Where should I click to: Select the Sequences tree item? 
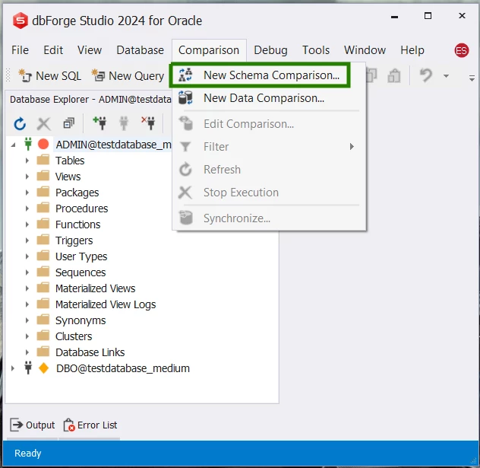point(81,272)
